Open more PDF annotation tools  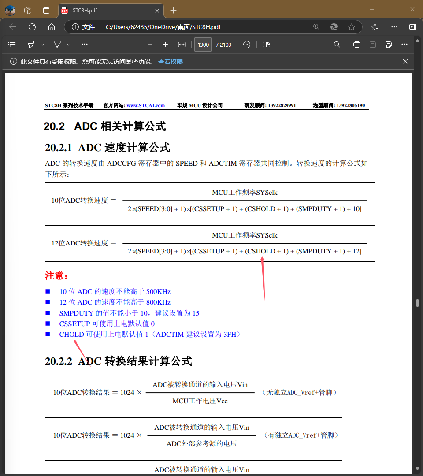(x=85, y=45)
